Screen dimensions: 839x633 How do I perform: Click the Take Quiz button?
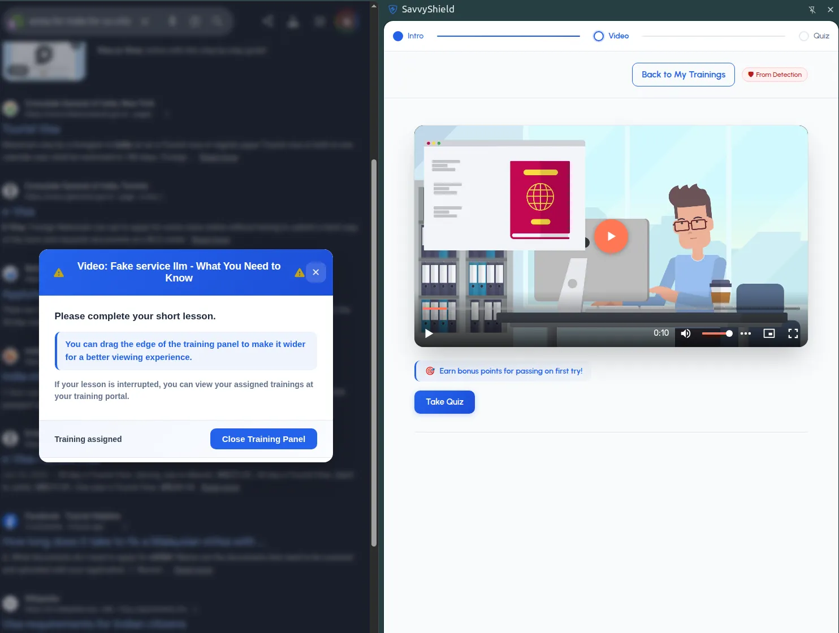point(444,402)
